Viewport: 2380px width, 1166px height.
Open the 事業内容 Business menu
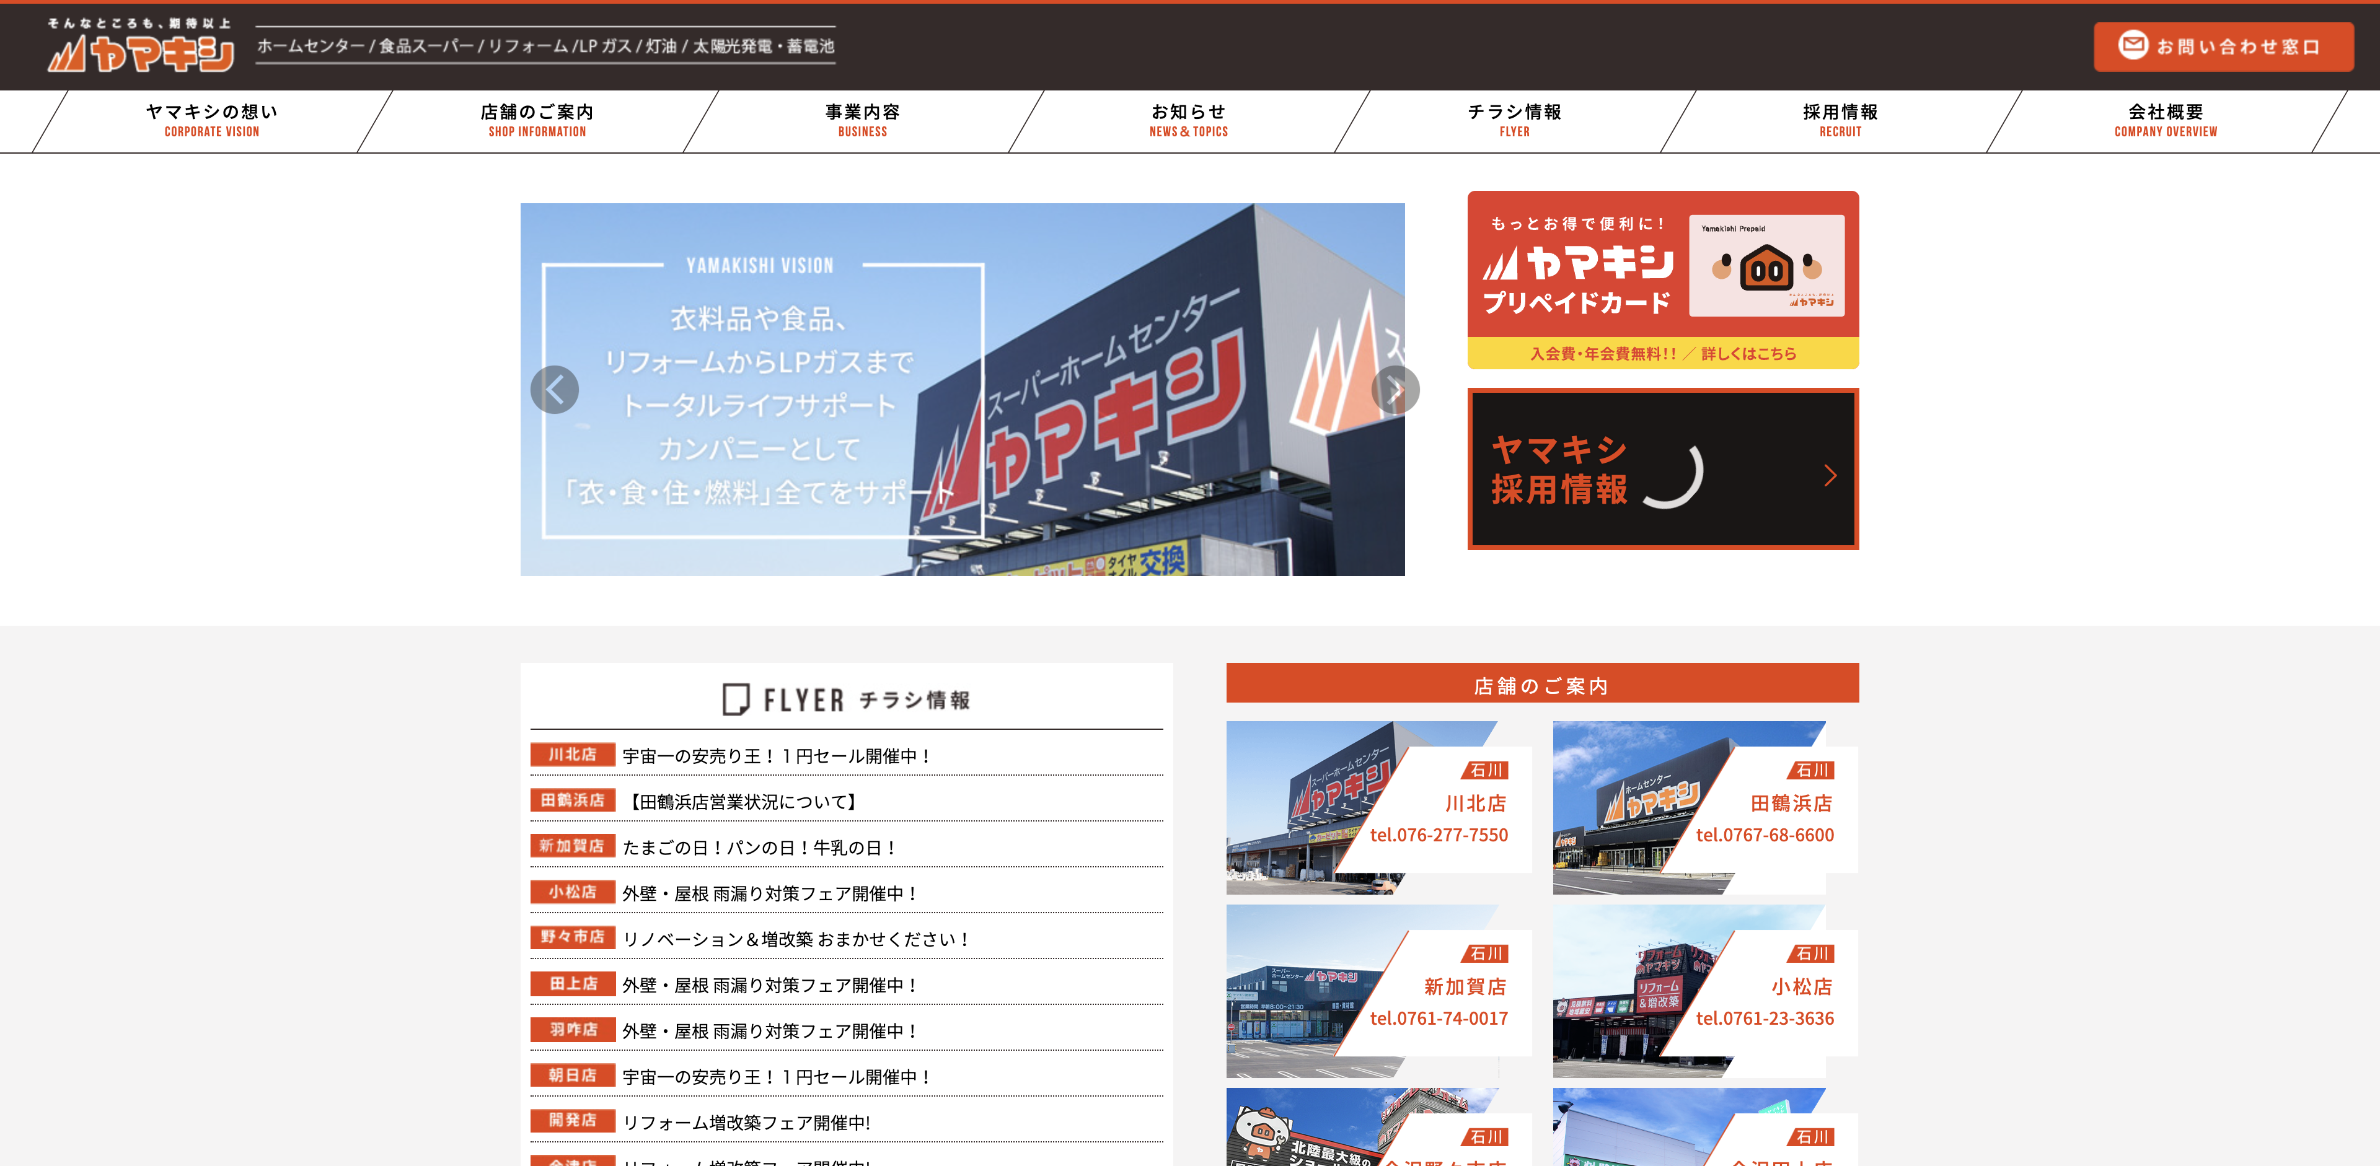coord(862,121)
